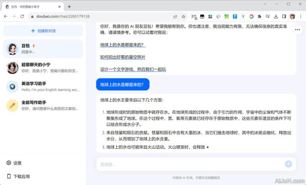Open the 超爱聊天的小宁 chat
Screen dimensions: 306x185
pos(43,67)
